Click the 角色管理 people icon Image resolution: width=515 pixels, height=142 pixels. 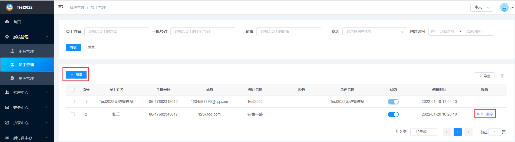point(12,78)
